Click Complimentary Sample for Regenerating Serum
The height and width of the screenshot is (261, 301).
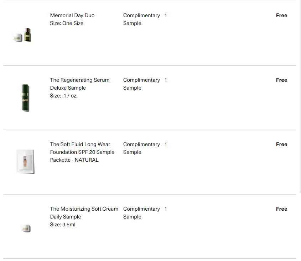click(141, 84)
